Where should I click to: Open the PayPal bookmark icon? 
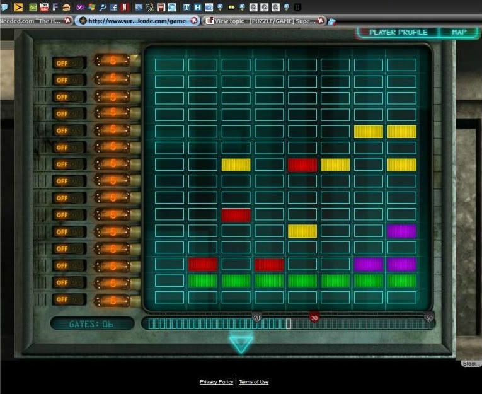point(102,8)
